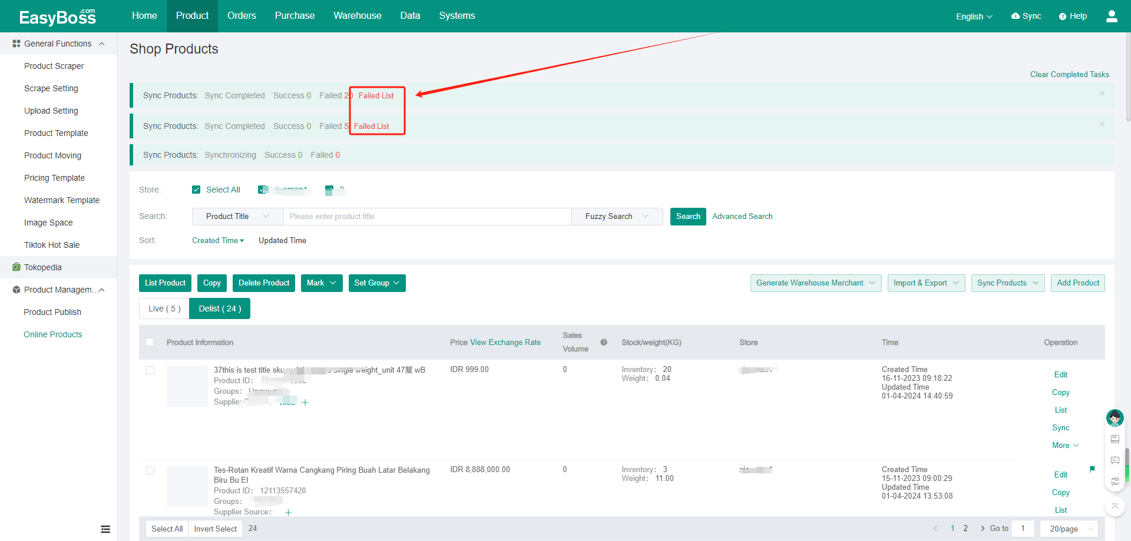Check the first product row checkbox

tap(150, 370)
